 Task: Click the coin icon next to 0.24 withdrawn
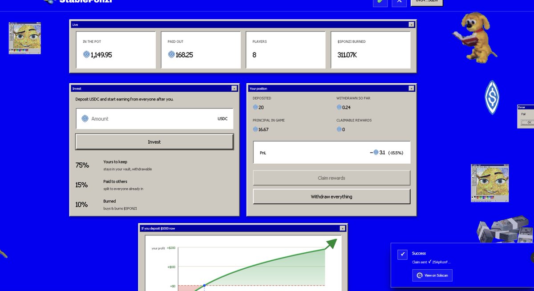coord(339,107)
